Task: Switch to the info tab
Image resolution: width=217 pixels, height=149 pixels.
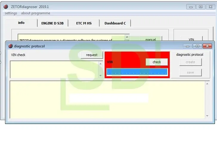Action: (21, 23)
